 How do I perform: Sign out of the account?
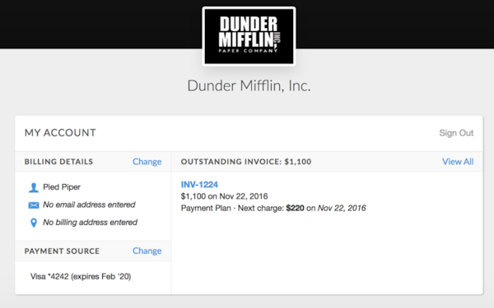[x=456, y=133]
